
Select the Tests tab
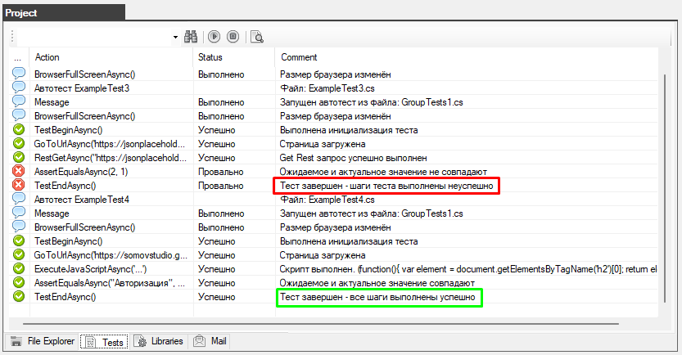(x=104, y=342)
